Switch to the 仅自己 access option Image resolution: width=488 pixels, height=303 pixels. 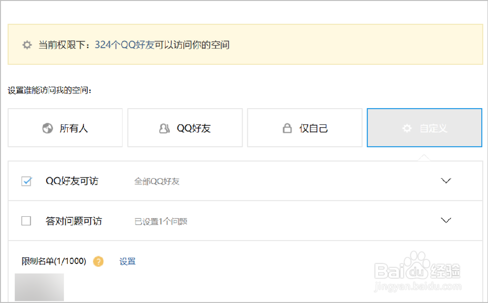(305, 128)
